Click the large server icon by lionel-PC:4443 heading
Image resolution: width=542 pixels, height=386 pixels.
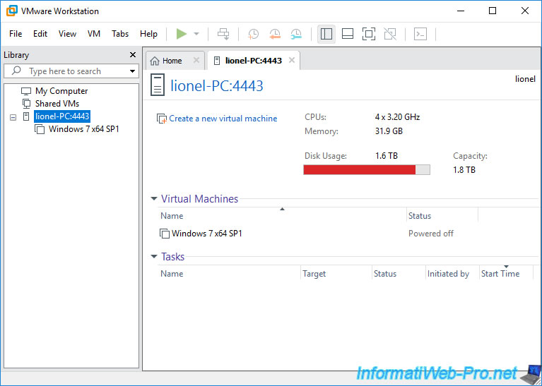pos(158,85)
